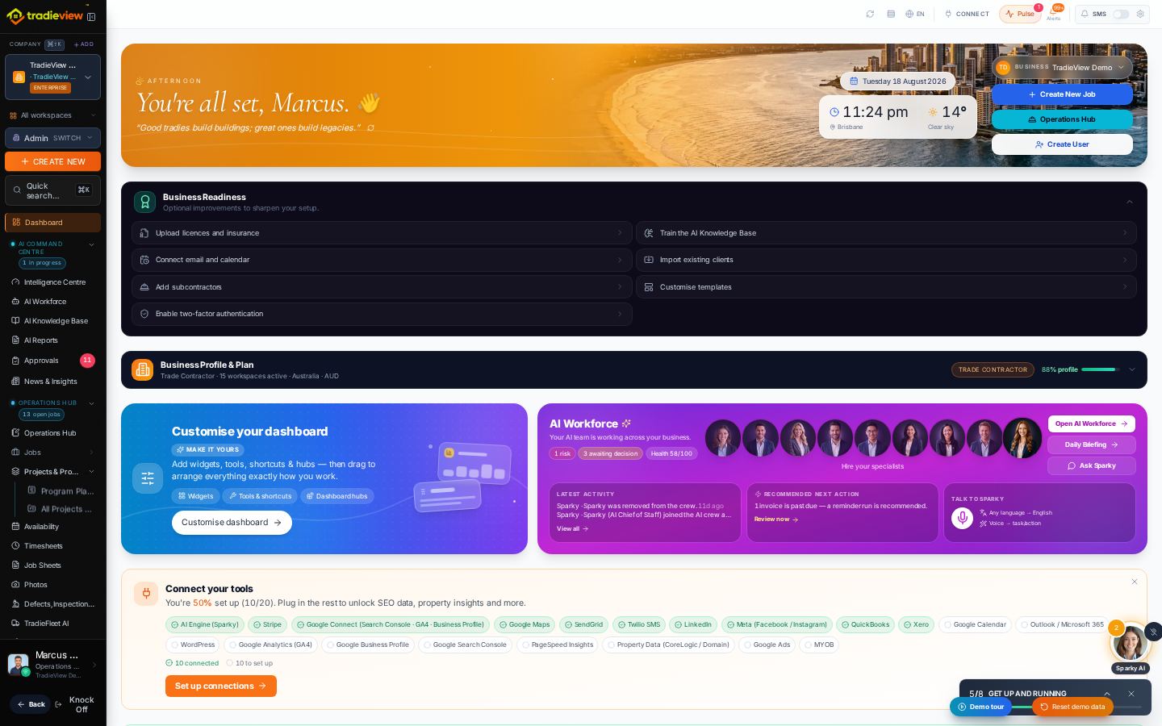Select Dashboard in the sidebar
The width and height of the screenshot is (1162, 726).
52,223
